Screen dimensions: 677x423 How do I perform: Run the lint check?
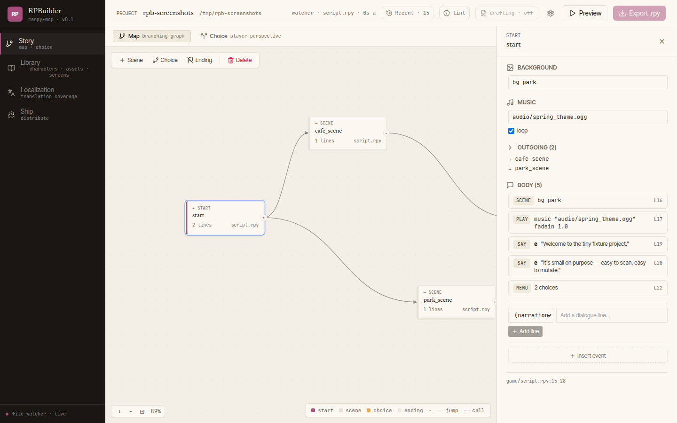click(454, 13)
